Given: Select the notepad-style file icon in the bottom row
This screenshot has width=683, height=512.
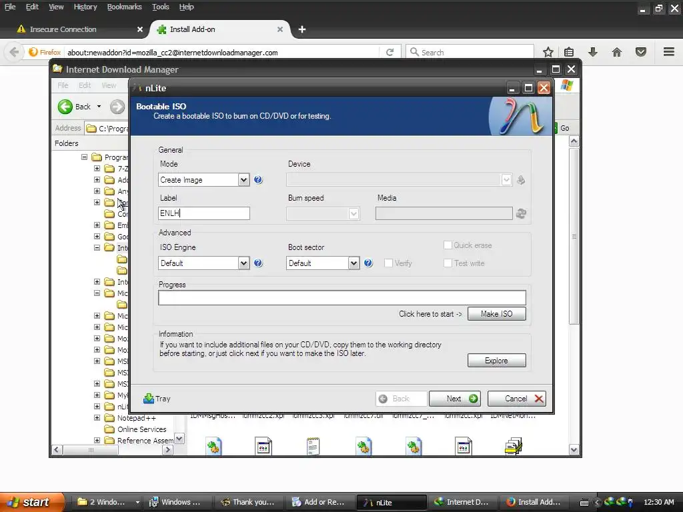Looking at the screenshot, I should pyautogui.click(x=313, y=447).
